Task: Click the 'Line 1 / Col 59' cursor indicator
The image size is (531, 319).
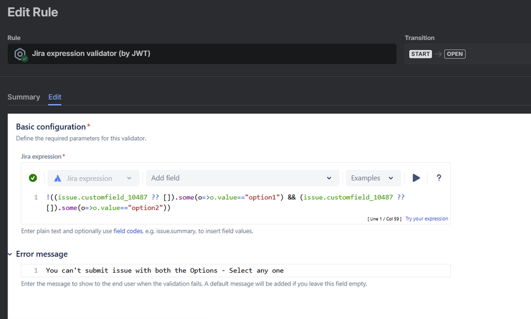Action: pyautogui.click(x=384, y=219)
